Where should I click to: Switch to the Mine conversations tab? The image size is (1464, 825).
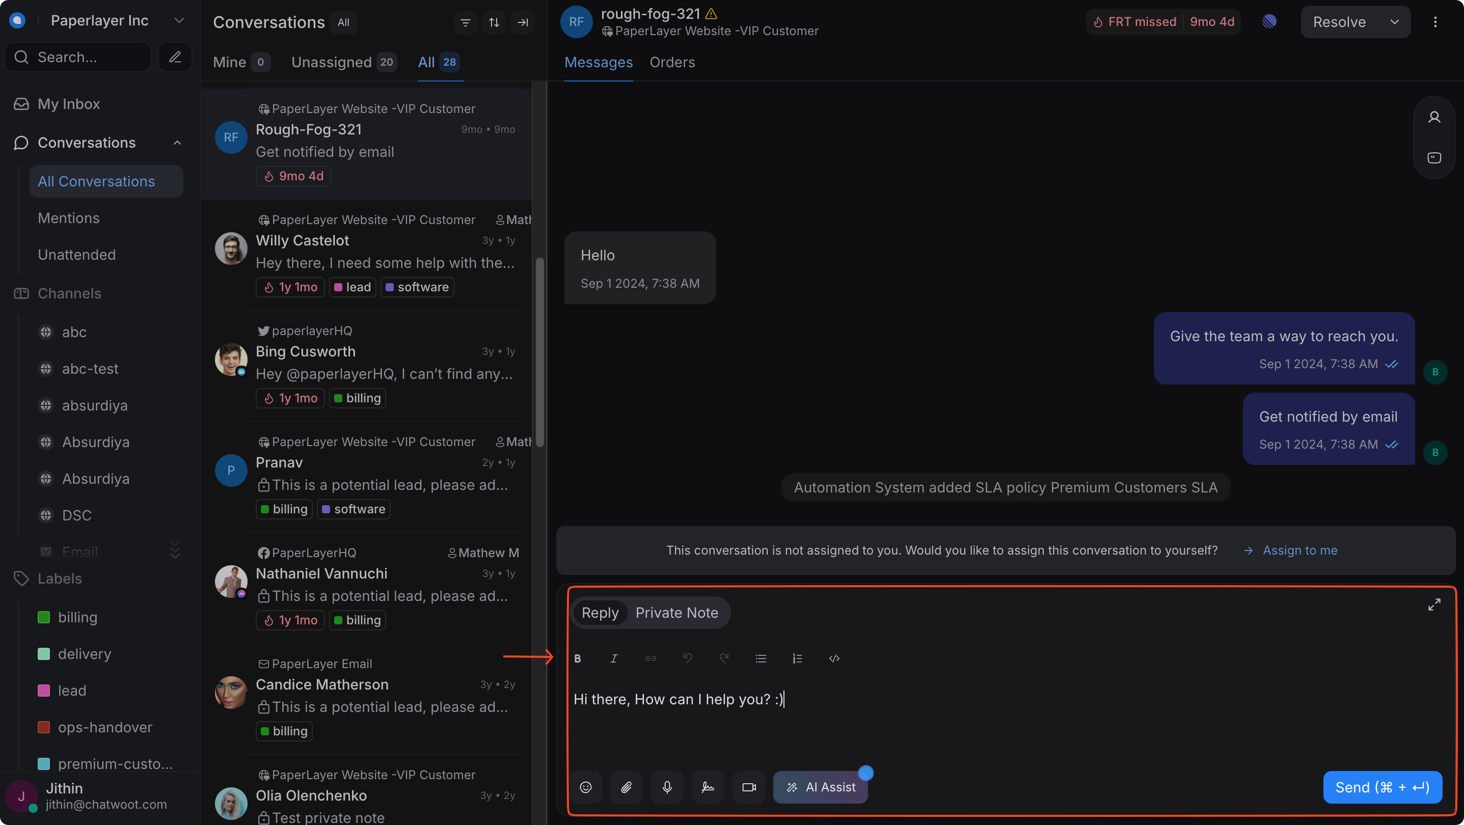point(241,63)
